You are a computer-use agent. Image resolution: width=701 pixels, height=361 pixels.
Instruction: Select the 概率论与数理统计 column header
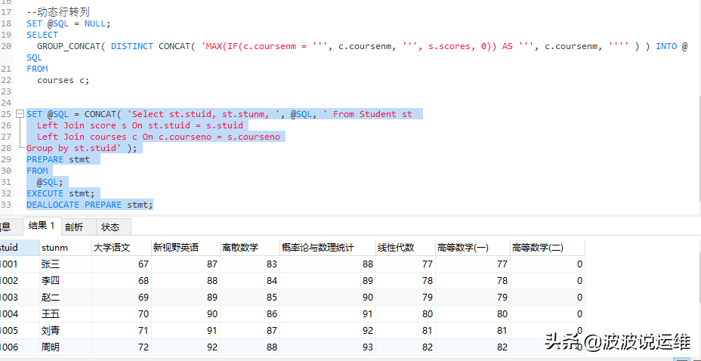click(328, 248)
